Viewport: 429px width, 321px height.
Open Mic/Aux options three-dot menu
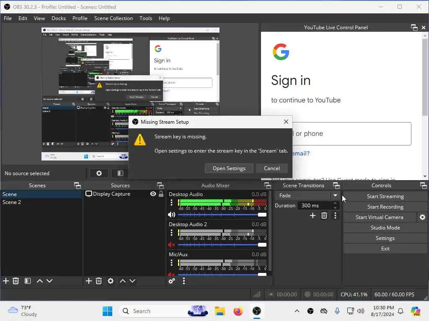pyautogui.click(x=171, y=262)
